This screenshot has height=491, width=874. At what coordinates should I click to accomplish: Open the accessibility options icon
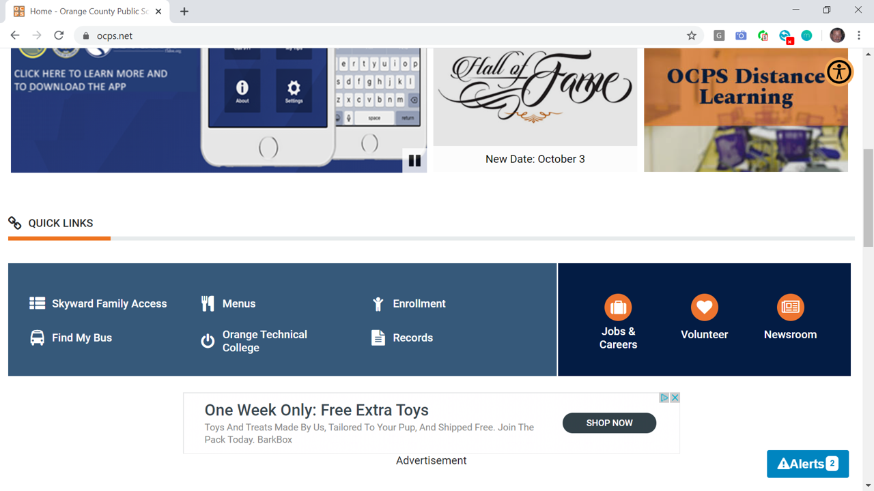pos(839,72)
